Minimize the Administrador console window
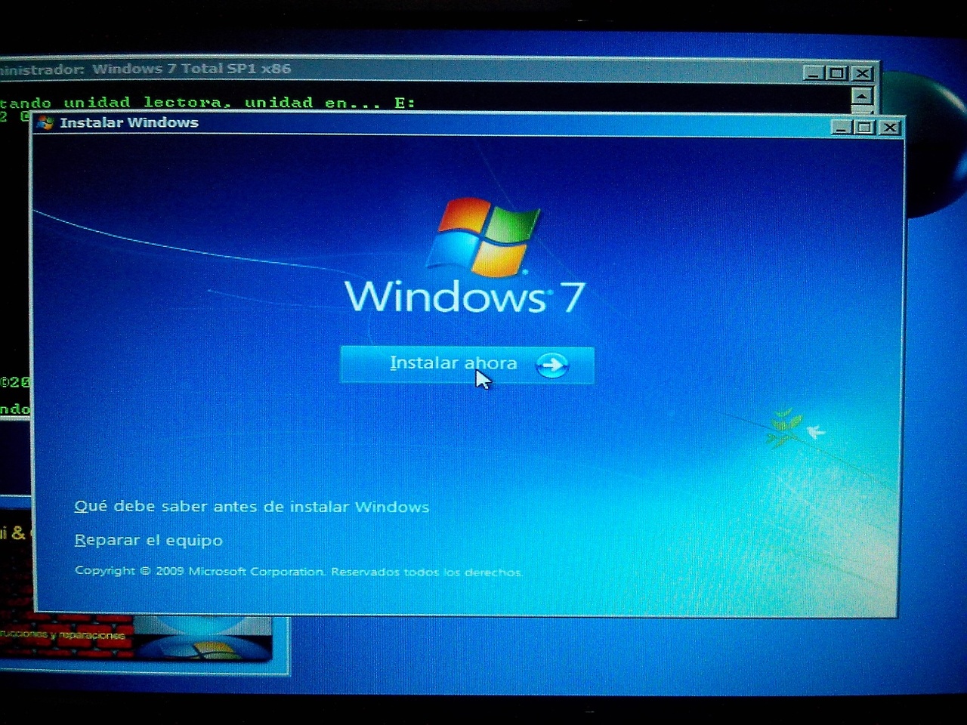The width and height of the screenshot is (967, 725). tap(813, 73)
